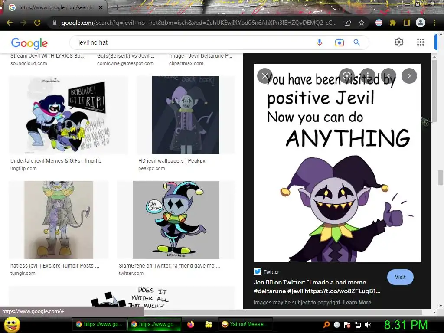
Task: Click the imgflip.com source text
Action: tap(23, 168)
